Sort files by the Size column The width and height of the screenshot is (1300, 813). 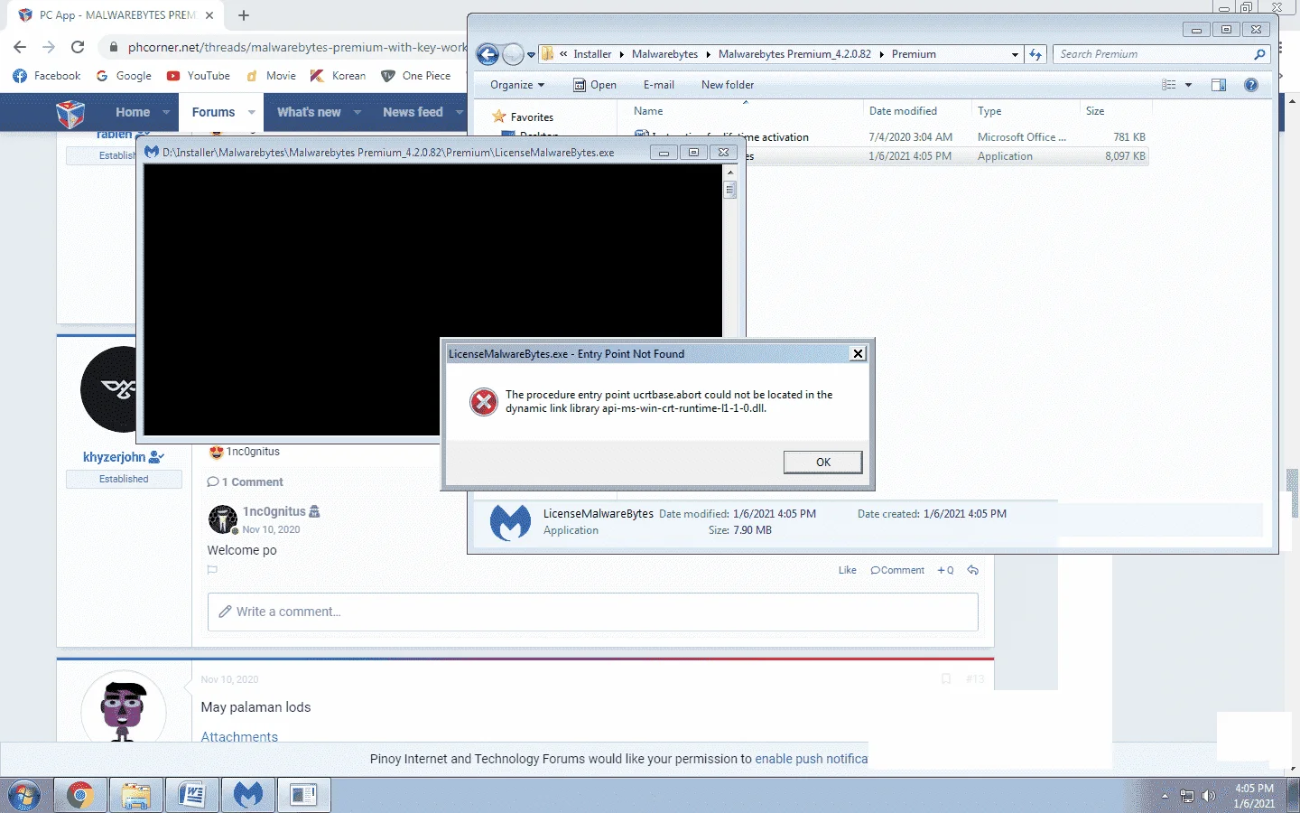(x=1095, y=111)
